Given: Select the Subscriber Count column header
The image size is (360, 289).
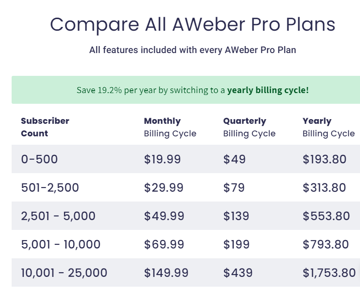Looking at the screenshot, I should pyautogui.click(x=45, y=127).
